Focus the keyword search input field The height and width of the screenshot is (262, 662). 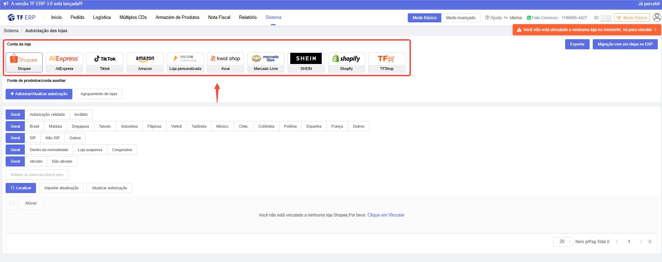(x=37, y=175)
